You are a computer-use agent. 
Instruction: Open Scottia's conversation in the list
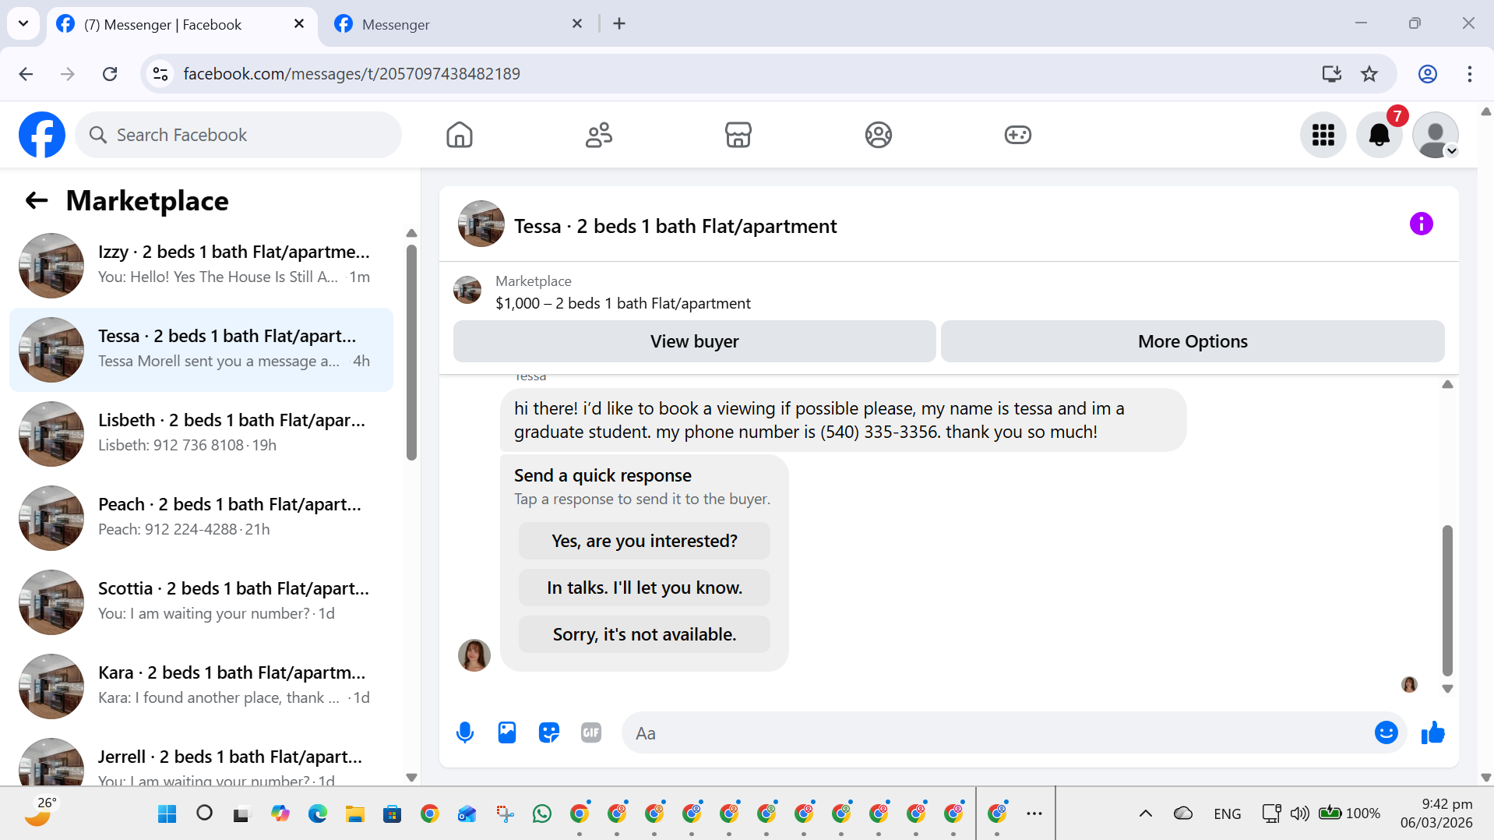[201, 602]
